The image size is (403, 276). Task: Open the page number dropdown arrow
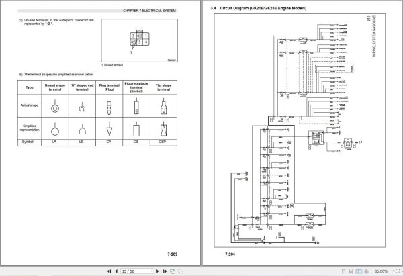152,271
